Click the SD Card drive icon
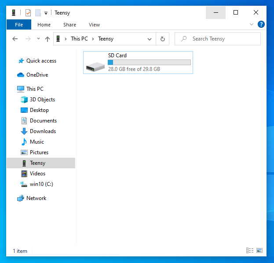This screenshot has height=263, width=274. click(95, 67)
